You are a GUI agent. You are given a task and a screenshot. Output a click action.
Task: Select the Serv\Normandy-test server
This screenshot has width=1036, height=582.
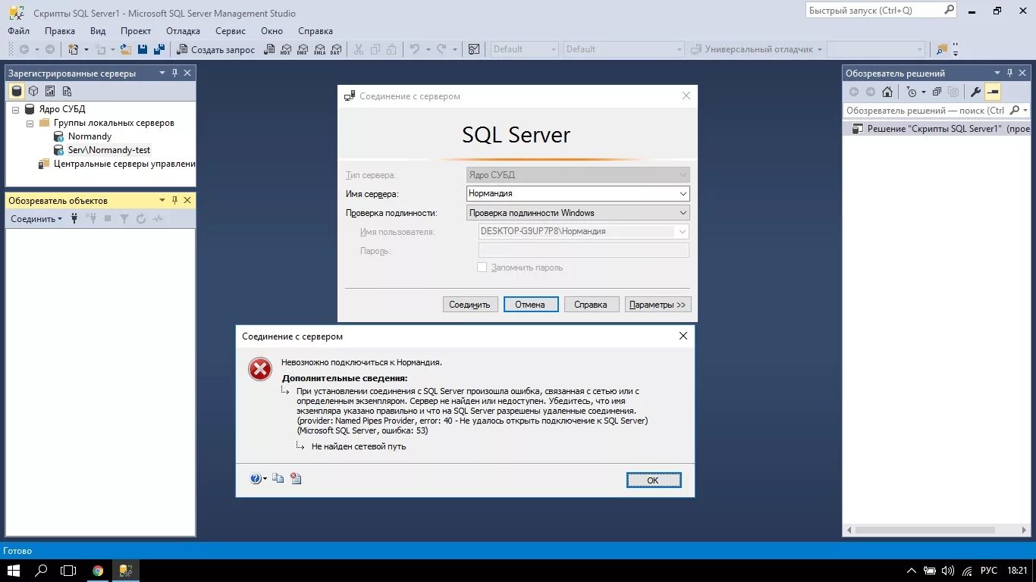(x=109, y=150)
